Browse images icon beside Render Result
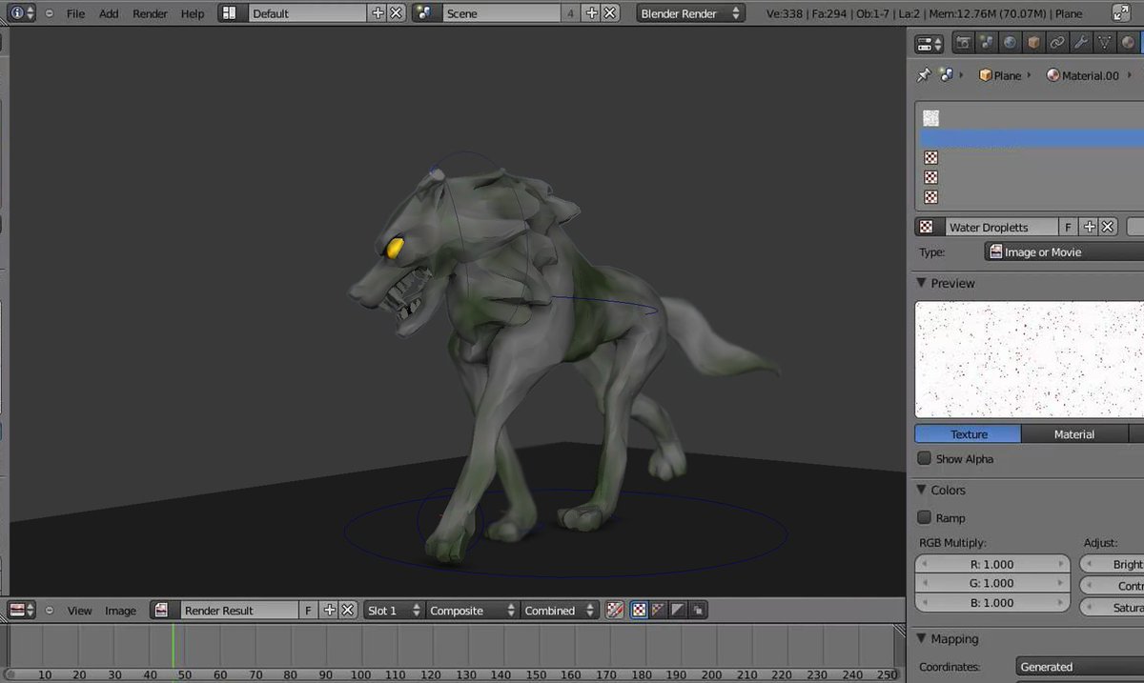This screenshot has height=683, width=1144. click(x=164, y=611)
